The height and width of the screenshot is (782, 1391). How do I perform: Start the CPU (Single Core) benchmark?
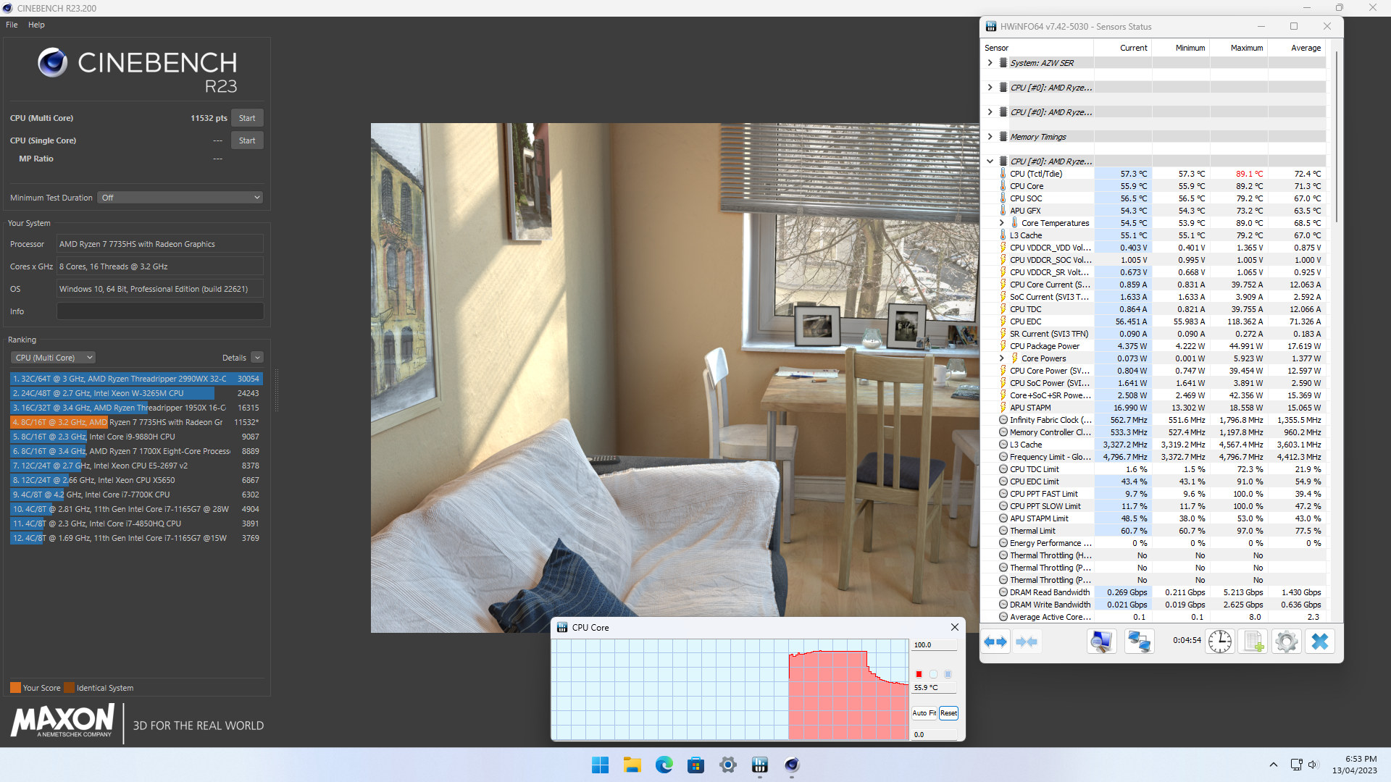coord(247,140)
